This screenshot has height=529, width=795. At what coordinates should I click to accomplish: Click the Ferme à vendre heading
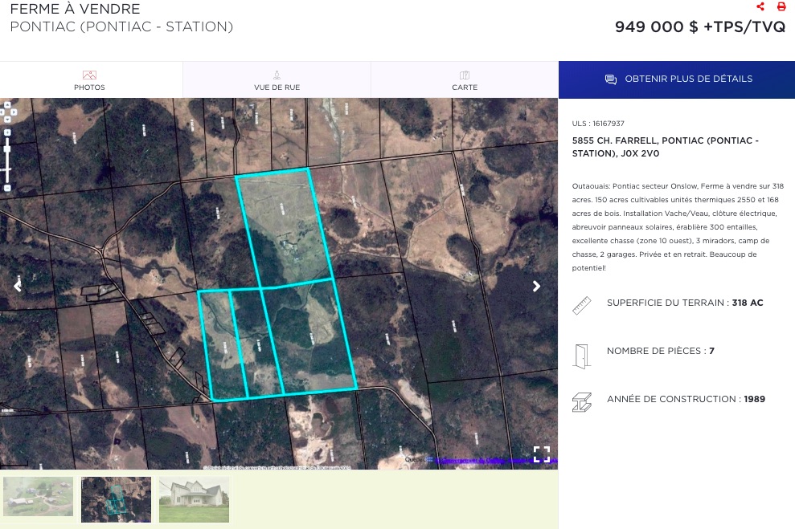coord(75,9)
